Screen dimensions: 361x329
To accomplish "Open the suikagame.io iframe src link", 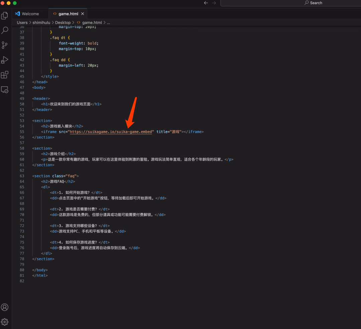I will [x=111, y=132].
